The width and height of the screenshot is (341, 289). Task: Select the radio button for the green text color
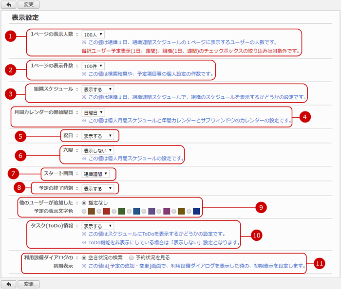coord(114,211)
